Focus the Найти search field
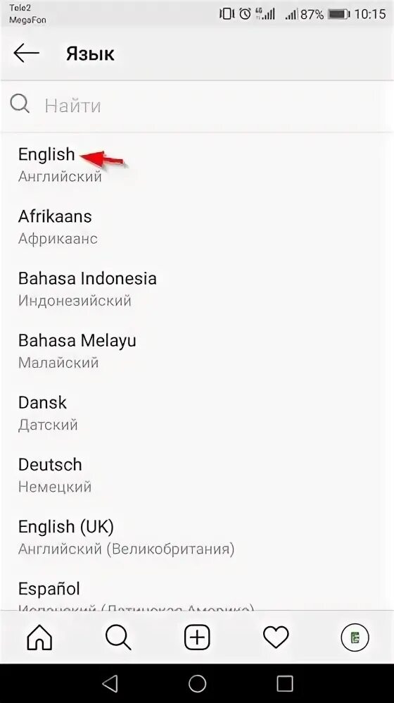394x703 pixels. [197, 106]
